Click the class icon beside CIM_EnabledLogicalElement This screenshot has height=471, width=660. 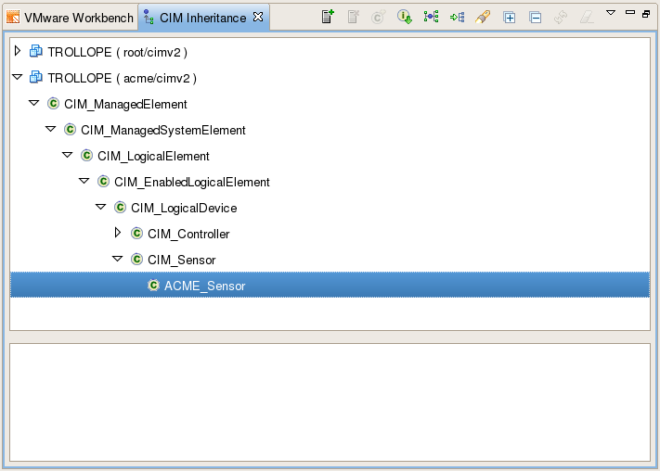[x=103, y=181]
